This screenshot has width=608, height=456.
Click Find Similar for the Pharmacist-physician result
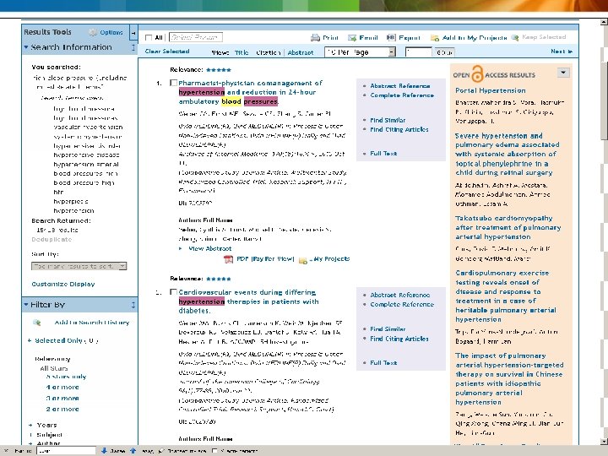pyautogui.click(x=388, y=120)
